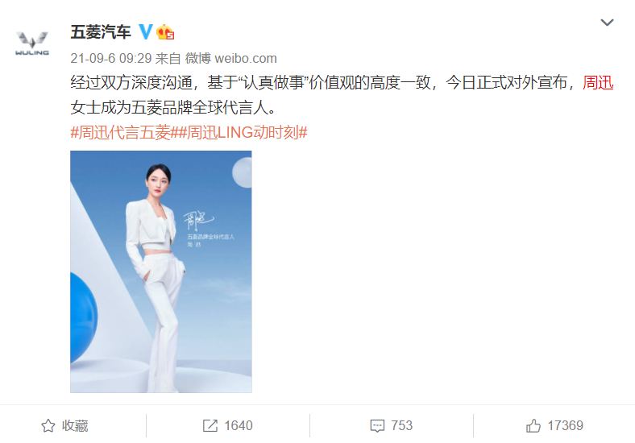Viewport: 635px width, 443px height.
Task: View the attached poster image
Action: click(x=161, y=271)
